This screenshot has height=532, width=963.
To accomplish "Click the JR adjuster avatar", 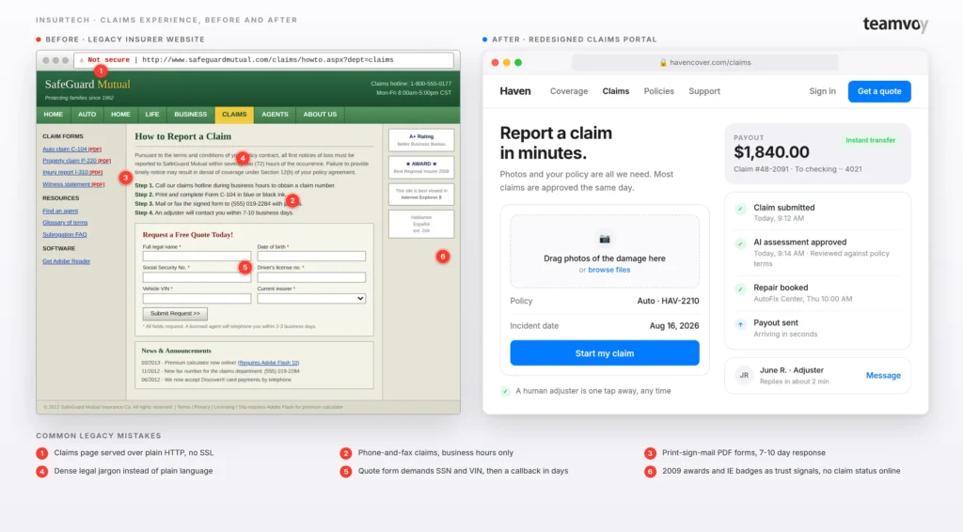I will (x=745, y=376).
